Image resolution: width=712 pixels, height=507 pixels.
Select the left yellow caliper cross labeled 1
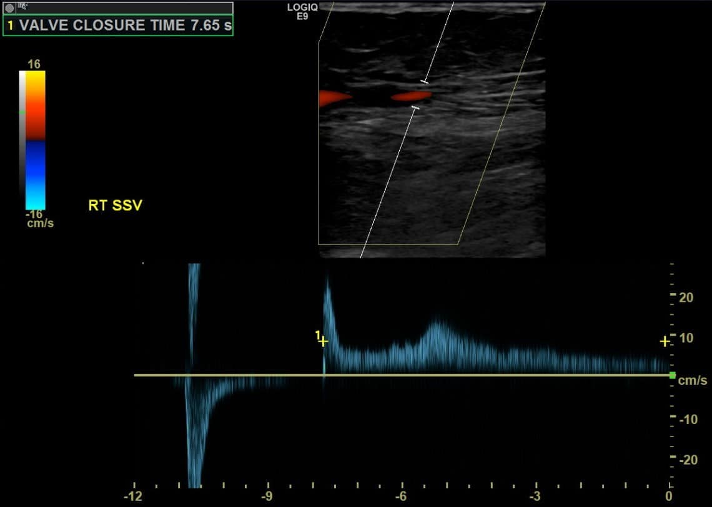[x=323, y=341]
